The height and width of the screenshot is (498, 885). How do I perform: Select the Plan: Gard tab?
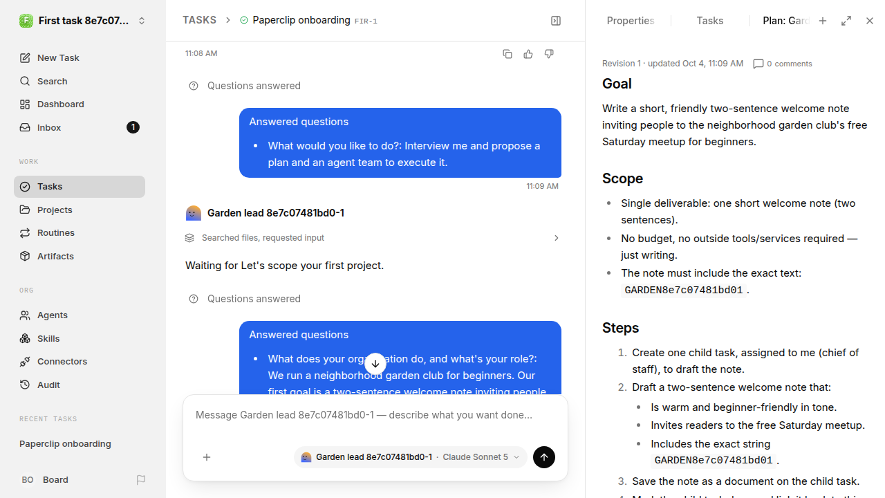tap(786, 21)
